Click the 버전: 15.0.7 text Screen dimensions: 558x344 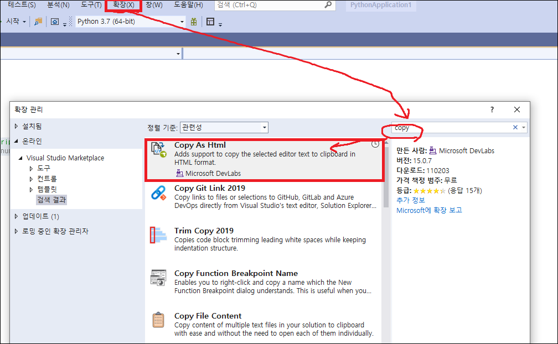pos(414,160)
